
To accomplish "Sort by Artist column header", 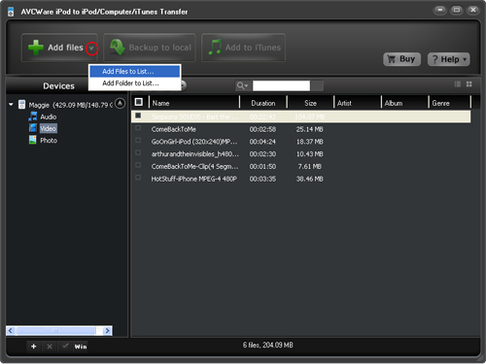I will pos(358,103).
